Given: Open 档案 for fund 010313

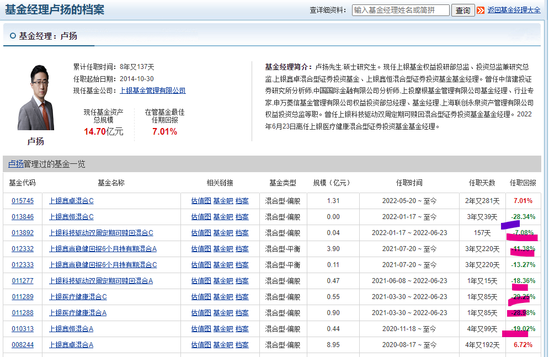Looking at the screenshot, I should (x=242, y=329).
